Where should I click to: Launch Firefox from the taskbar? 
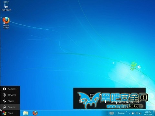(35, 113)
